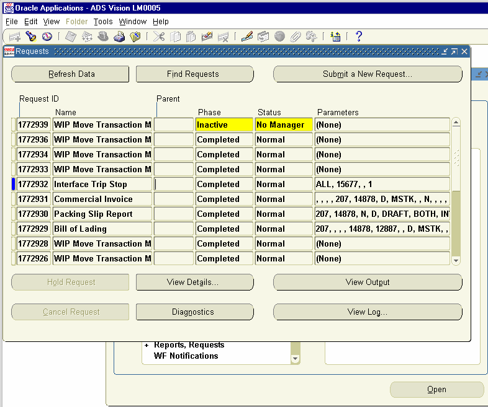Click the Packing Slip Report name field
488x407 pixels.
point(102,214)
